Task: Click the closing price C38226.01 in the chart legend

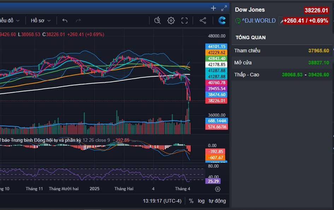Action: [x=54, y=35]
